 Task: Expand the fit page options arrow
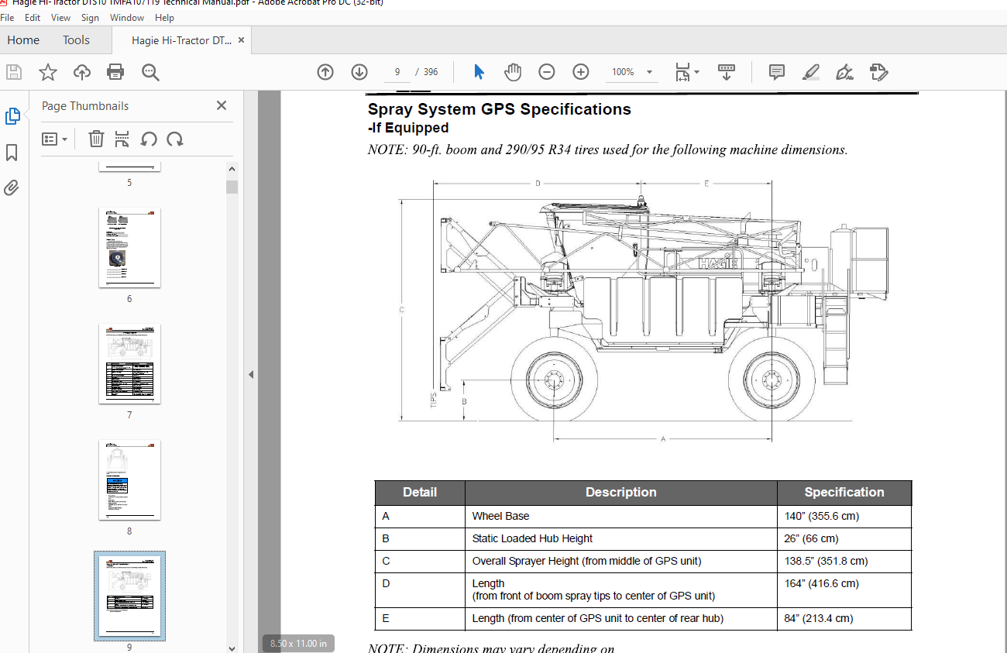[x=697, y=72]
